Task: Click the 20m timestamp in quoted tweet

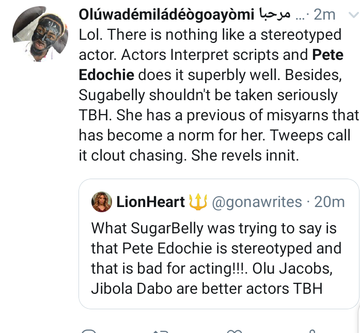Action: (x=330, y=202)
